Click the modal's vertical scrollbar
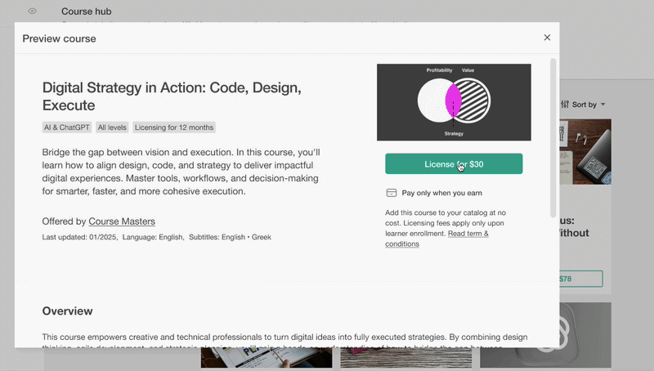The height and width of the screenshot is (371, 654). 554,131
